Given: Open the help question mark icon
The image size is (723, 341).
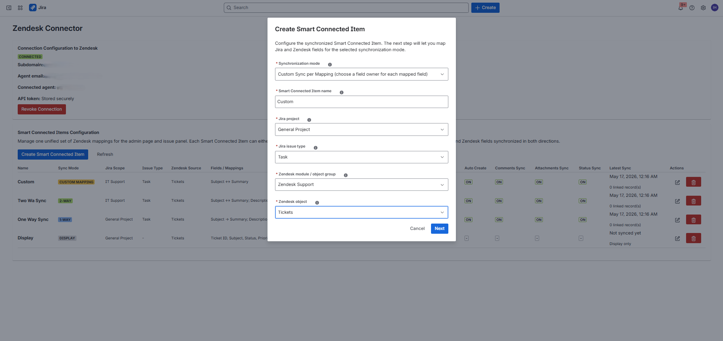Looking at the screenshot, I should (x=692, y=8).
